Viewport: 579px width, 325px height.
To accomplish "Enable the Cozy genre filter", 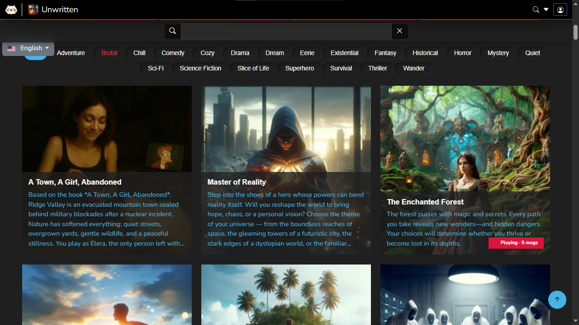I will click(207, 53).
